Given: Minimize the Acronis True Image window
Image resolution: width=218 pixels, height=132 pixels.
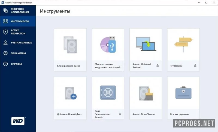Looking at the screenshot, I should [x=199, y=2].
